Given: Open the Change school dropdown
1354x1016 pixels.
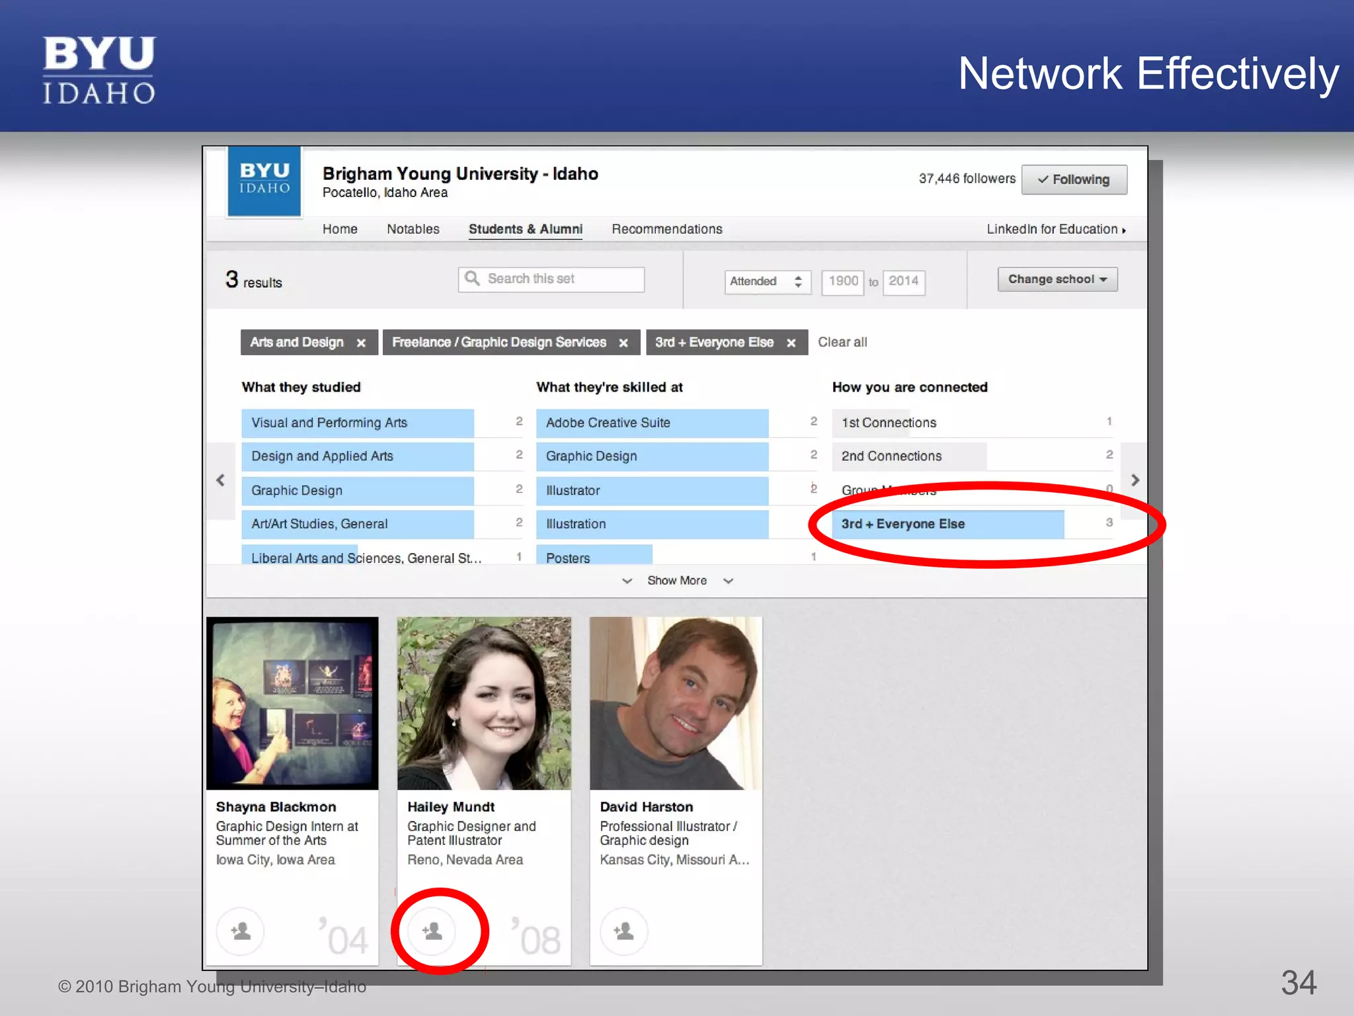Looking at the screenshot, I should coord(1057,279).
